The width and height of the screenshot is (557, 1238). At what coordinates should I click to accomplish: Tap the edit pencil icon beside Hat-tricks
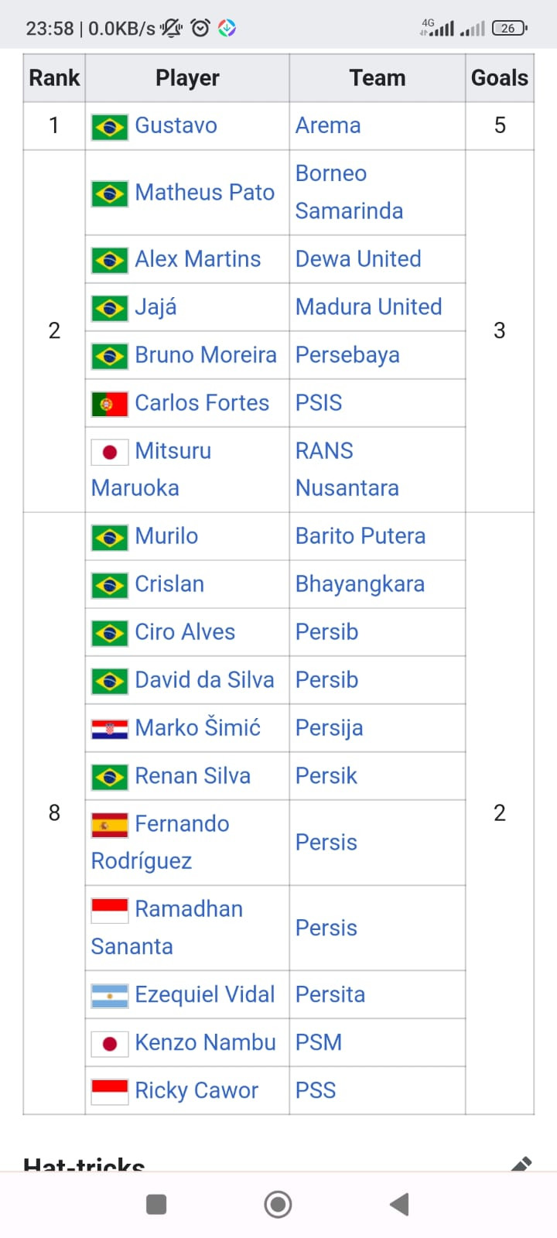click(521, 1162)
